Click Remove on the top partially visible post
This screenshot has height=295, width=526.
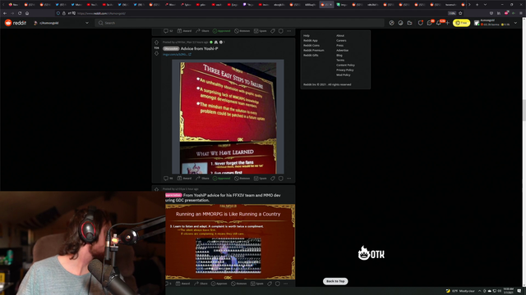pos(242,31)
